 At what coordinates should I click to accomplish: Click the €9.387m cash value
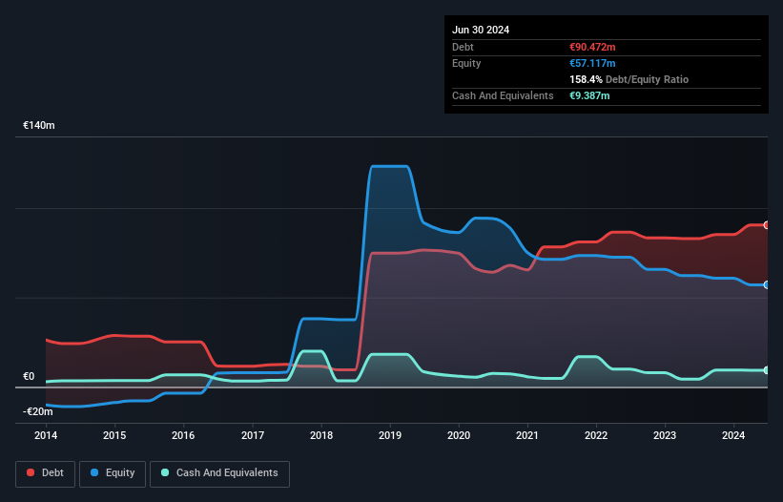coord(589,95)
